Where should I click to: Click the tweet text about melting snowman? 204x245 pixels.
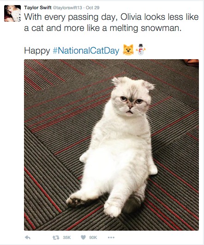click(x=111, y=23)
